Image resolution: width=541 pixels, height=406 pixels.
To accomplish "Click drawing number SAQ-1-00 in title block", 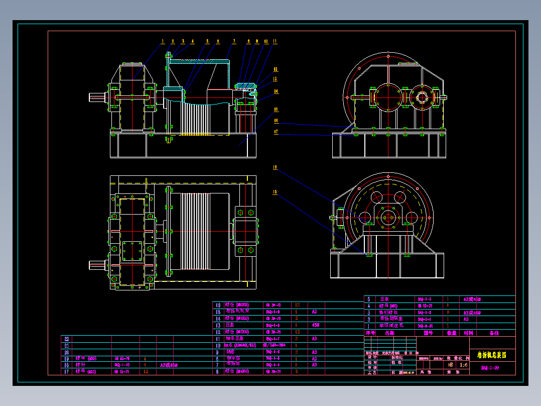I will [490, 368].
